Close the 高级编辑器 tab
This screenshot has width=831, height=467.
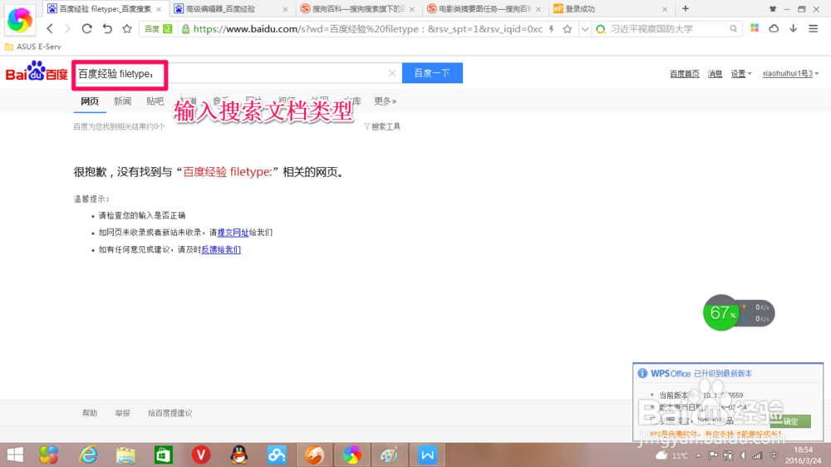pos(285,9)
